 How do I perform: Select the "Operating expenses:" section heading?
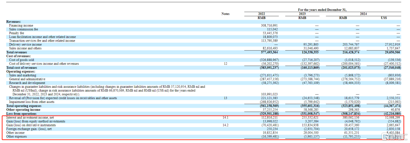coord(20,71)
